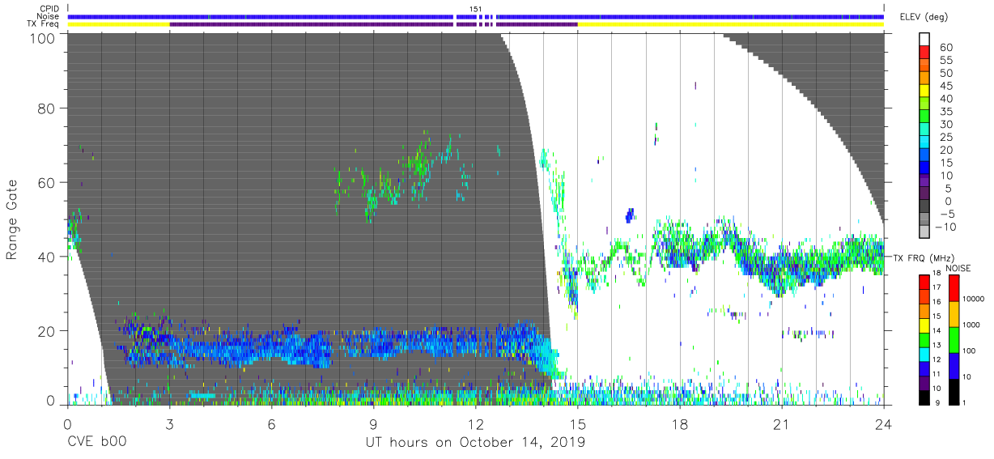Click the 25 label on ELEV colorbar
Viewport: 994px width, 459px height.
click(945, 138)
